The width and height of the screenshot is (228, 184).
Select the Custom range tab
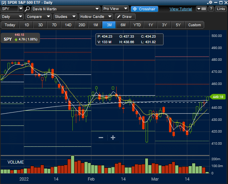pyautogui.click(x=195, y=25)
